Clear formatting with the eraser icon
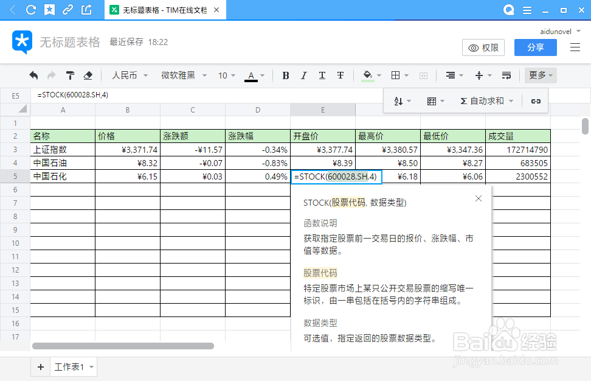Screen dimensions: 591x381 click(88, 75)
